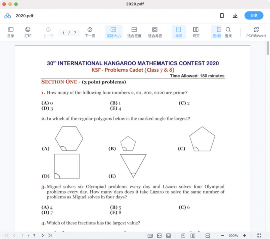Zoom out with the minus button

[222, 236]
